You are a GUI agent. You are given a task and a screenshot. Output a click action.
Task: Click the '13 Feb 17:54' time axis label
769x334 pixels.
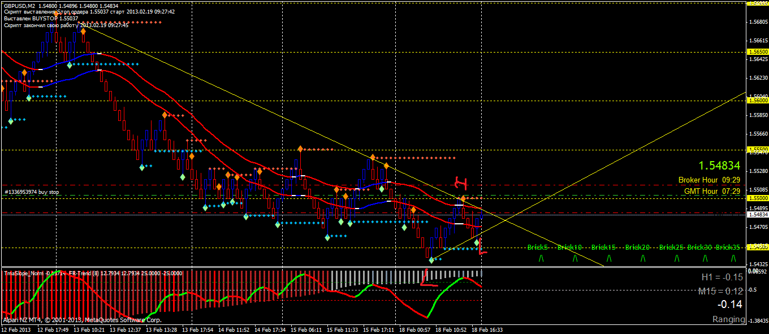(x=197, y=329)
